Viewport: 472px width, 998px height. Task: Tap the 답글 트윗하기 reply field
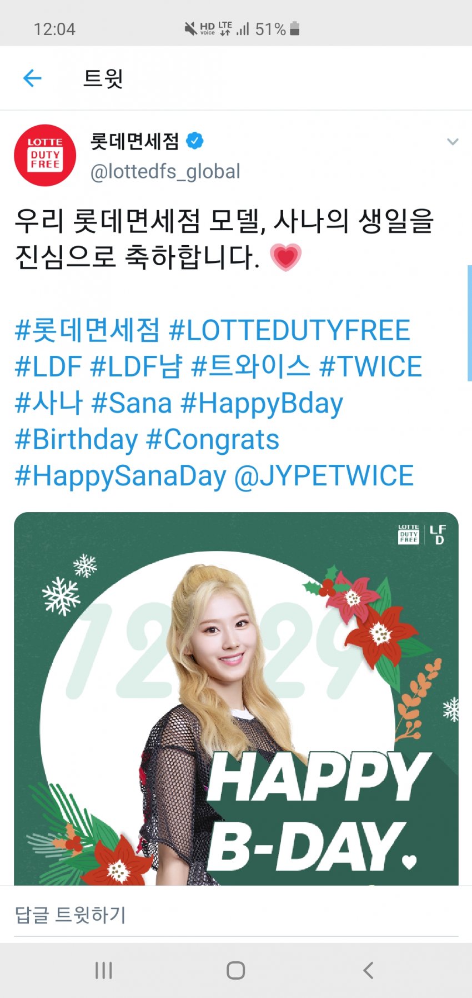click(x=236, y=915)
